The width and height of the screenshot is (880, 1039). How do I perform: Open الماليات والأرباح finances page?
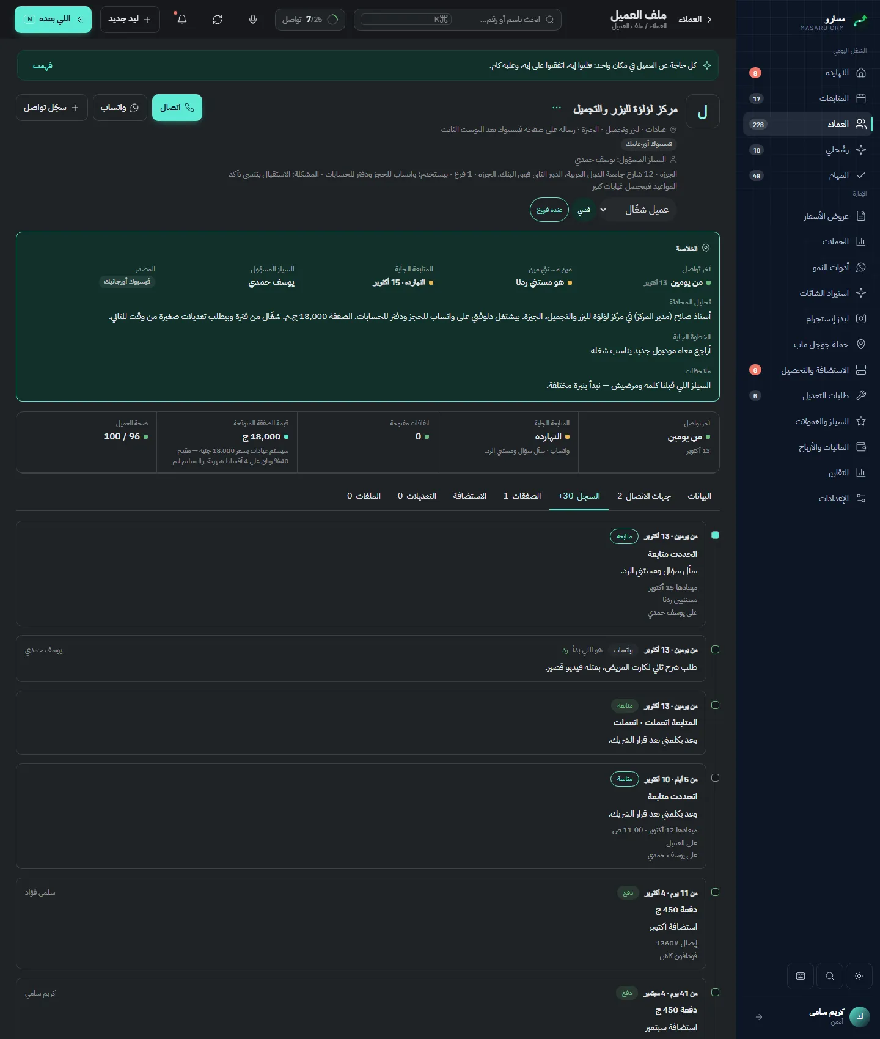tap(808, 447)
